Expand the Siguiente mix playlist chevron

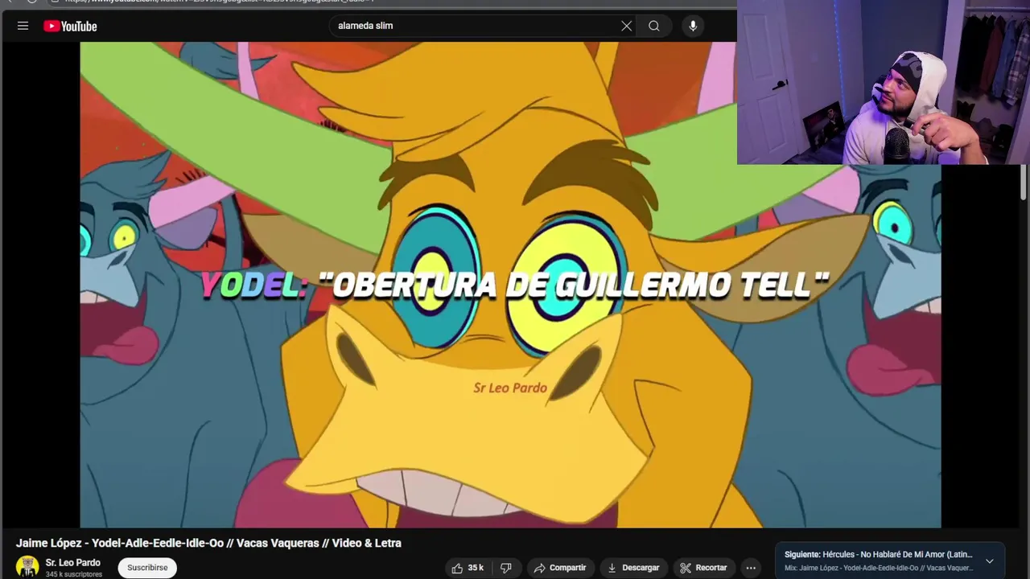pyautogui.click(x=990, y=561)
